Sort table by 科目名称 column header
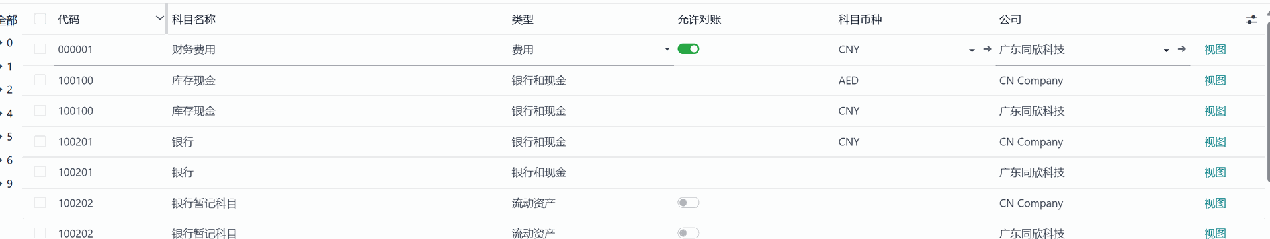 pyautogui.click(x=194, y=20)
